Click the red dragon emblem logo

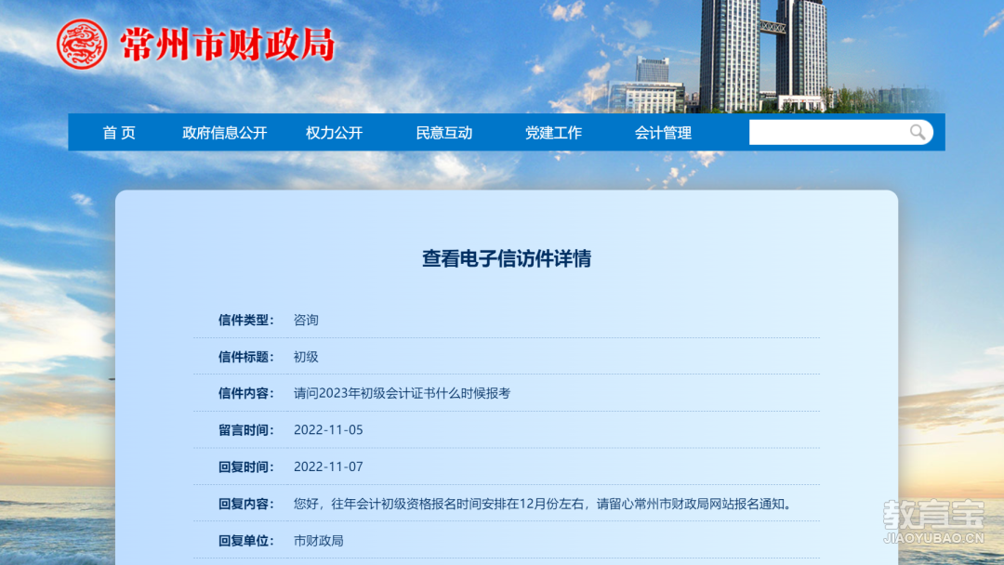click(82, 45)
